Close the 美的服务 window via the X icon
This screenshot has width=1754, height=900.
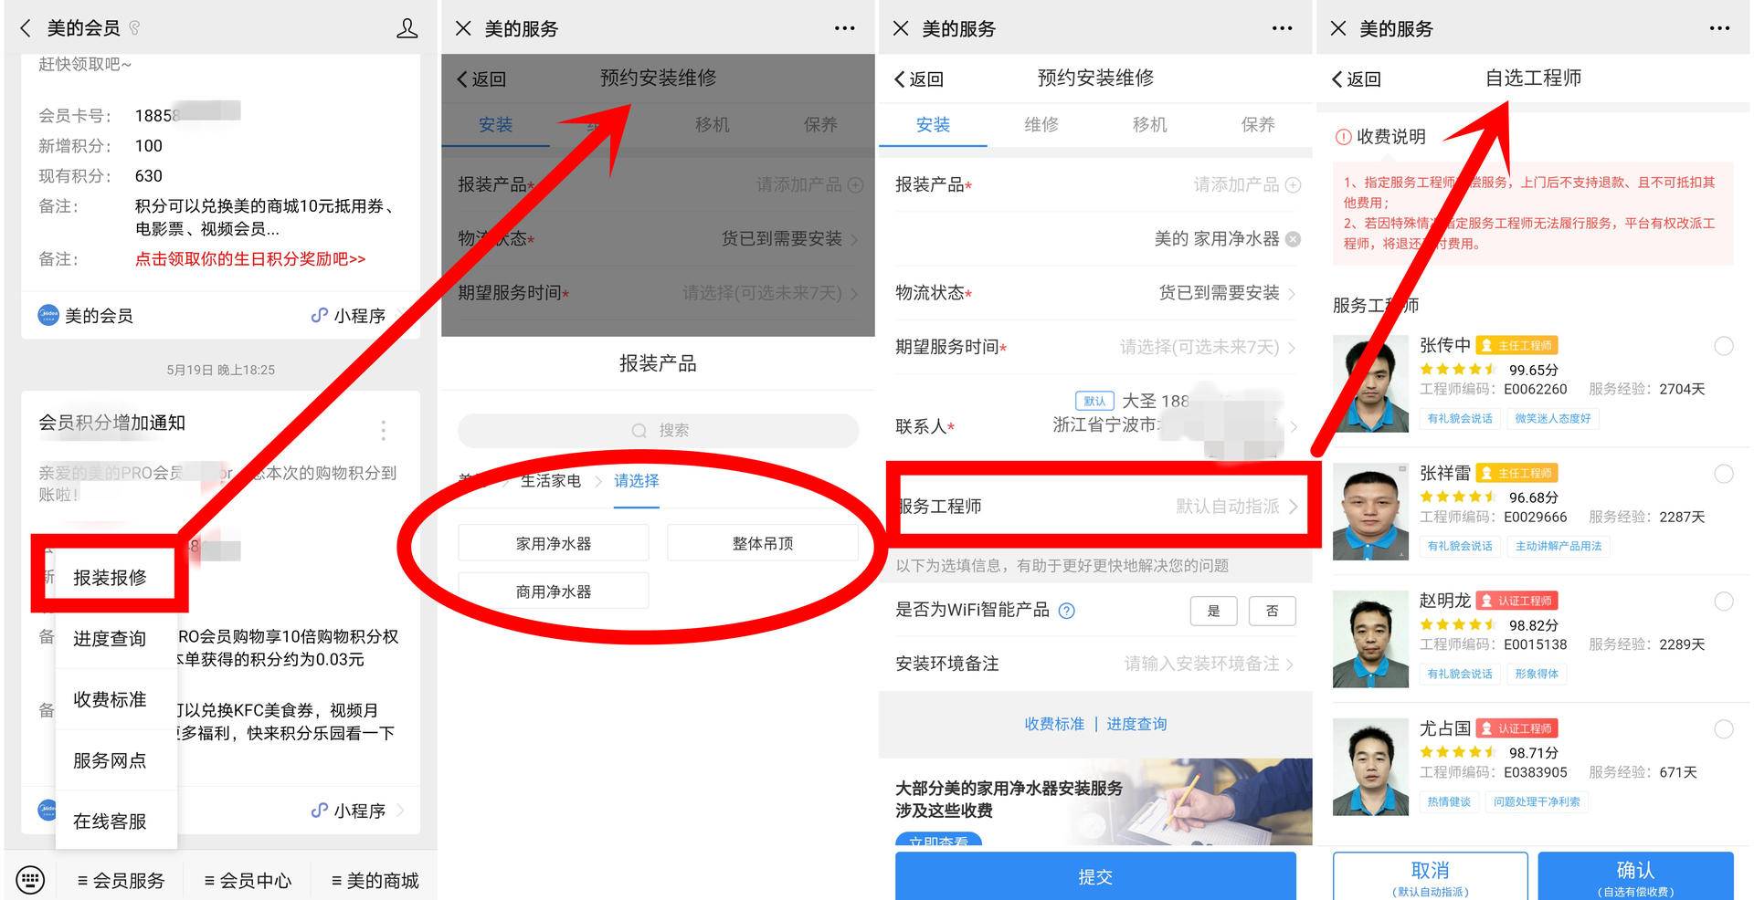point(461,27)
